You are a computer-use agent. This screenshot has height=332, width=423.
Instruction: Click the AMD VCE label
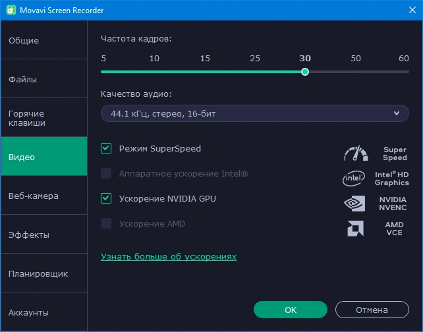[x=394, y=229]
